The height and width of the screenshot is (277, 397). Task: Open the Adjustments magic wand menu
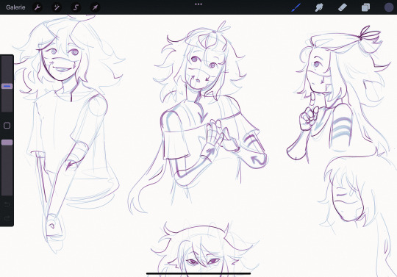pos(57,7)
